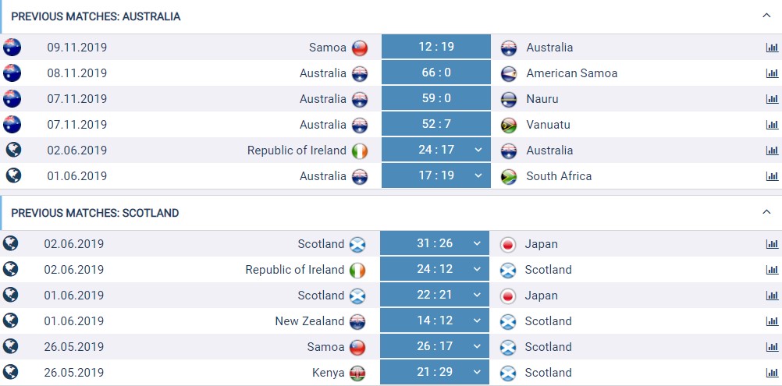Click South Africa flag icon

[x=509, y=177]
